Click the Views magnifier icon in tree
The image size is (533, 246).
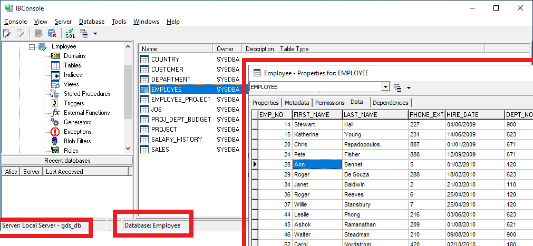55,84
